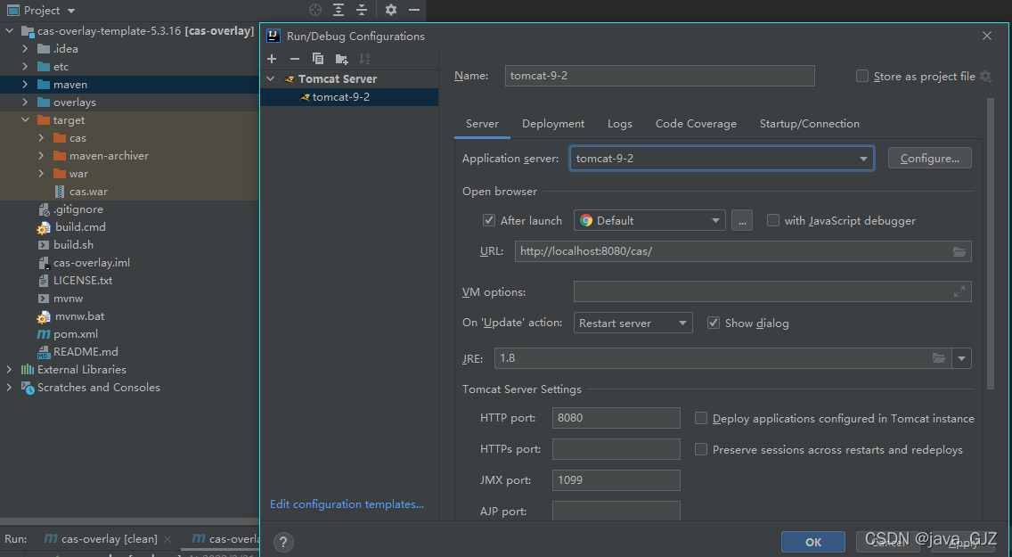Viewport: 1012px width, 557px height.
Task: Click Edit configuration templates link
Action: (347, 504)
